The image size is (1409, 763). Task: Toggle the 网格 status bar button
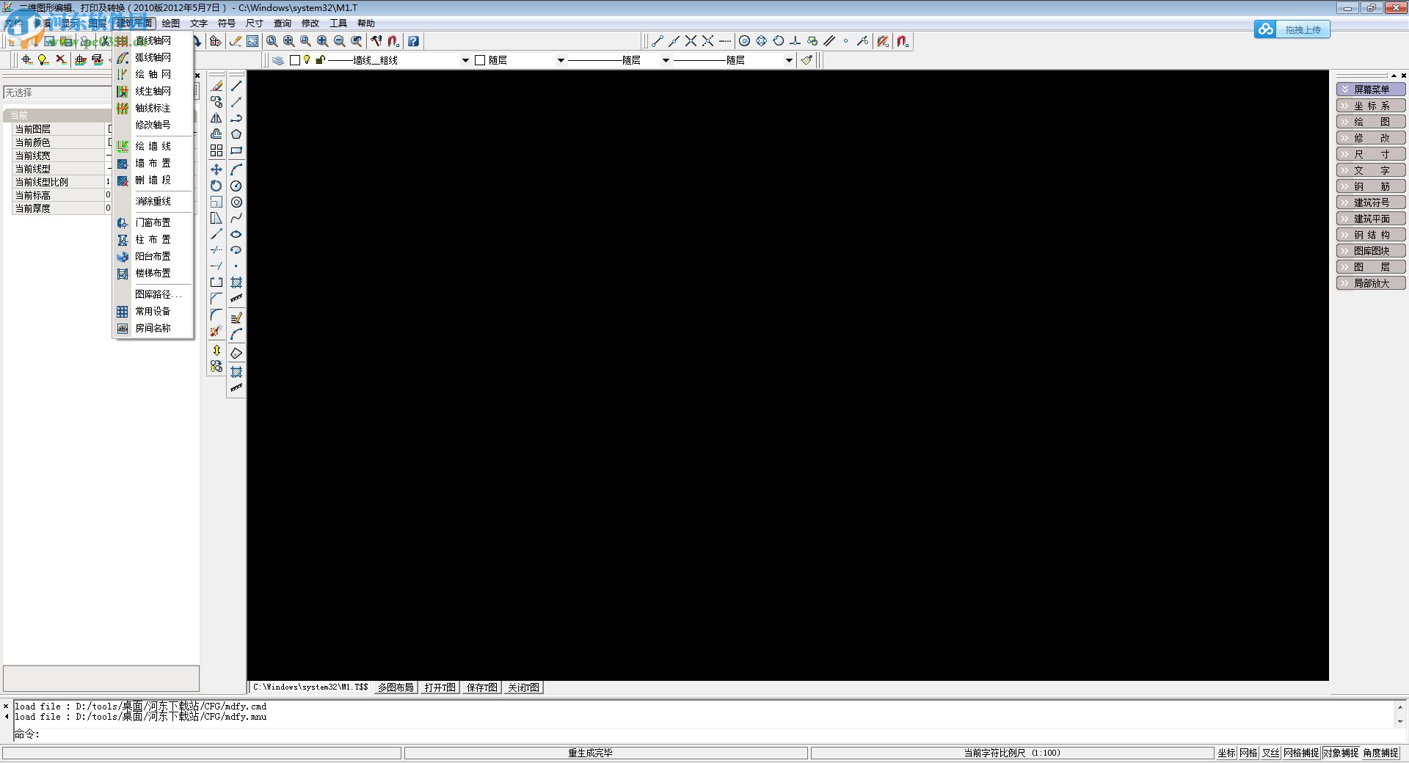tap(1248, 753)
